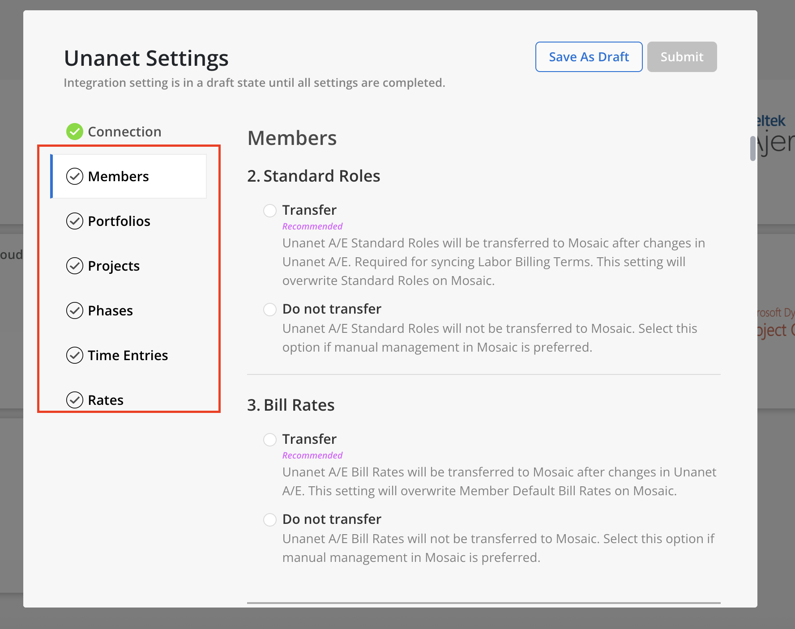Viewport: 795px width, 629px height.
Task: Open the Rates settings tab
Action: (x=106, y=399)
